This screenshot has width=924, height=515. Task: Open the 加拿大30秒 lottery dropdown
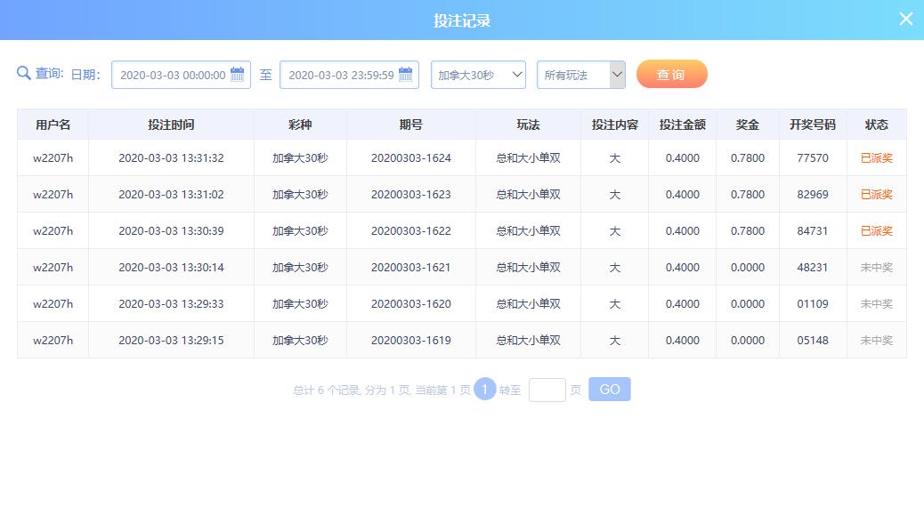coord(479,75)
